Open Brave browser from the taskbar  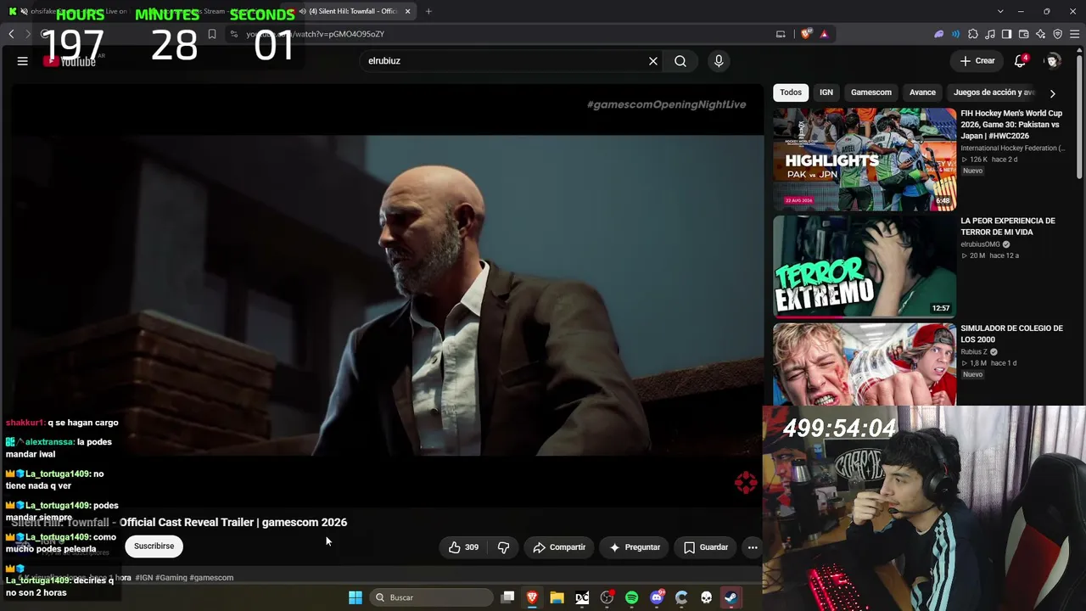pyautogui.click(x=532, y=597)
